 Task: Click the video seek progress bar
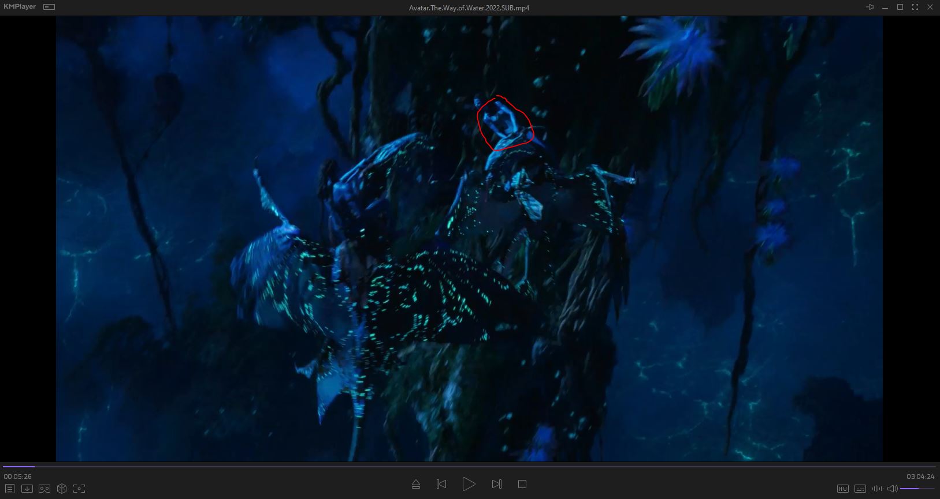pyautogui.click(x=462, y=466)
